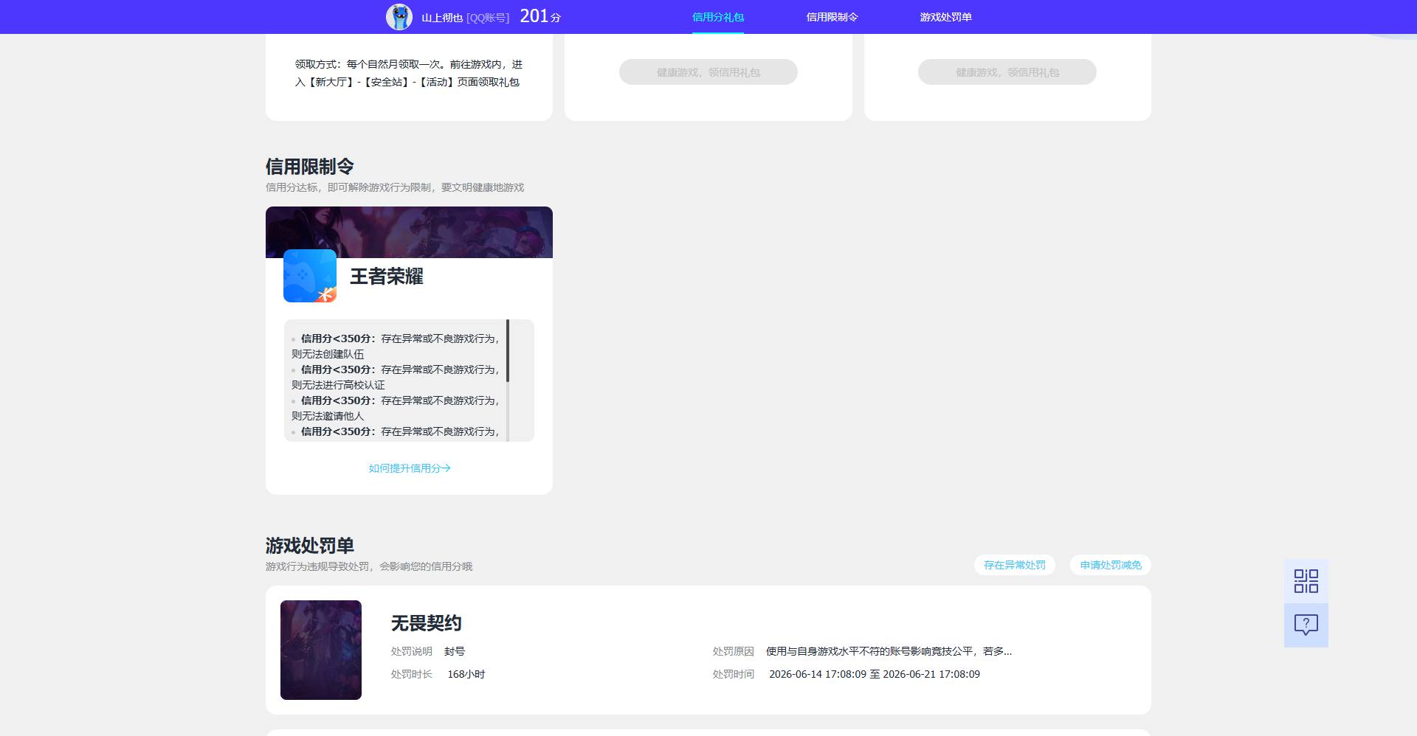
Task: Click the 申请处罚减免 button
Action: tap(1111, 565)
